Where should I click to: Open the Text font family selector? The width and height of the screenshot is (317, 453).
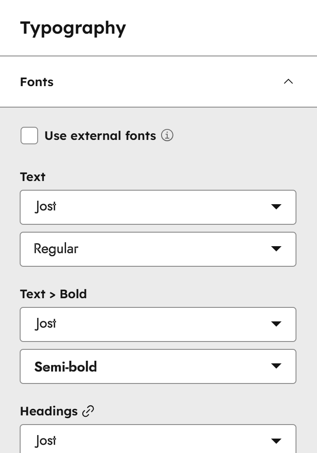point(158,207)
